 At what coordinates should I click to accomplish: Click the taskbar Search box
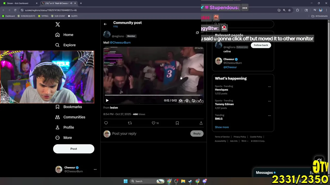(147, 181)
